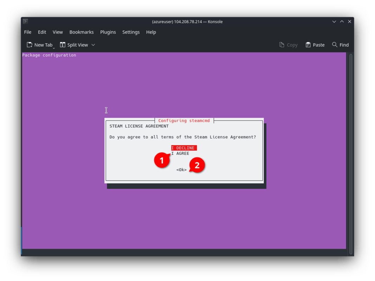The width and height of the screenshot is (375, 281).
Task: Expand the New Tab profile dropdown arrow
Action: coord(54,47)
